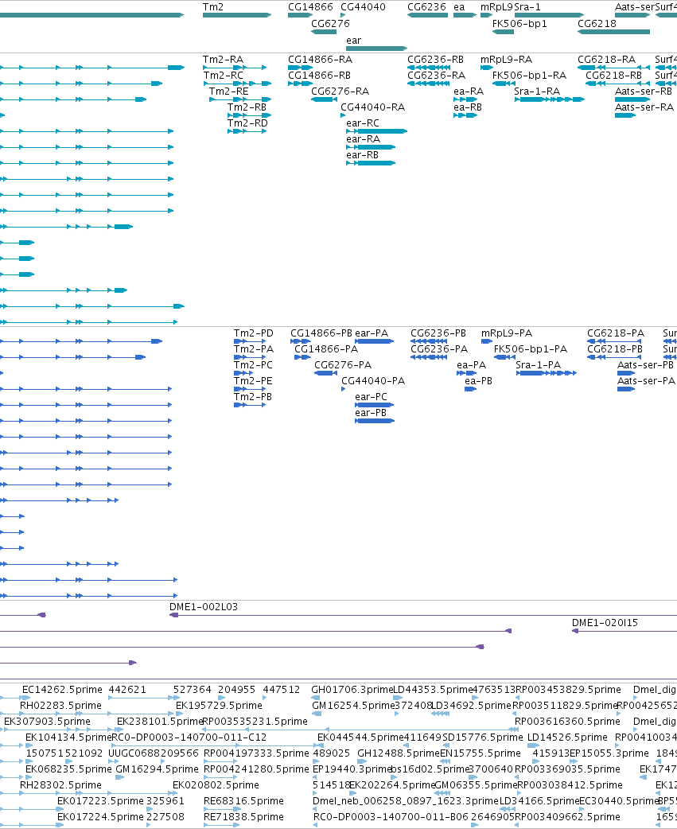The image size is (677, 829).
Task: Select the FK506-bp1 gene bar
Action: pyautogui.click(x=504, y=32)
